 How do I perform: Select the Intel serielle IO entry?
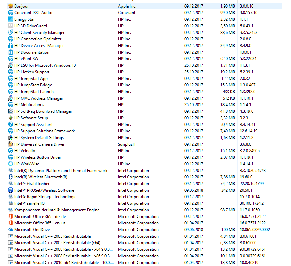pos(144,203)
